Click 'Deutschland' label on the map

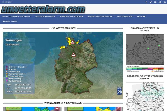click(x=12, y=45)
